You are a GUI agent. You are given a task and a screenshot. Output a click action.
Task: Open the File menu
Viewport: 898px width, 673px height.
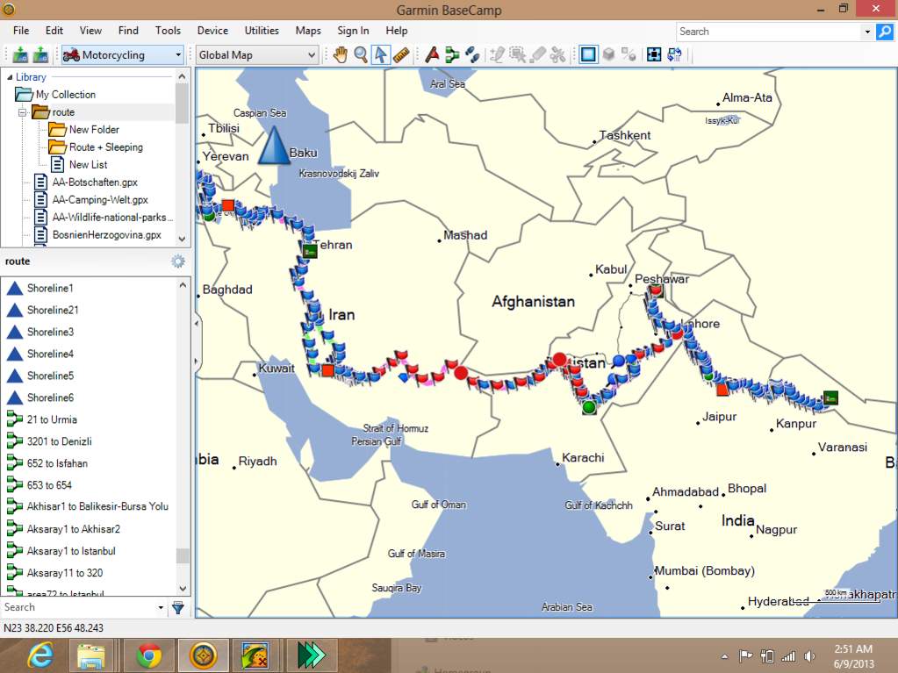click(21, 31)
